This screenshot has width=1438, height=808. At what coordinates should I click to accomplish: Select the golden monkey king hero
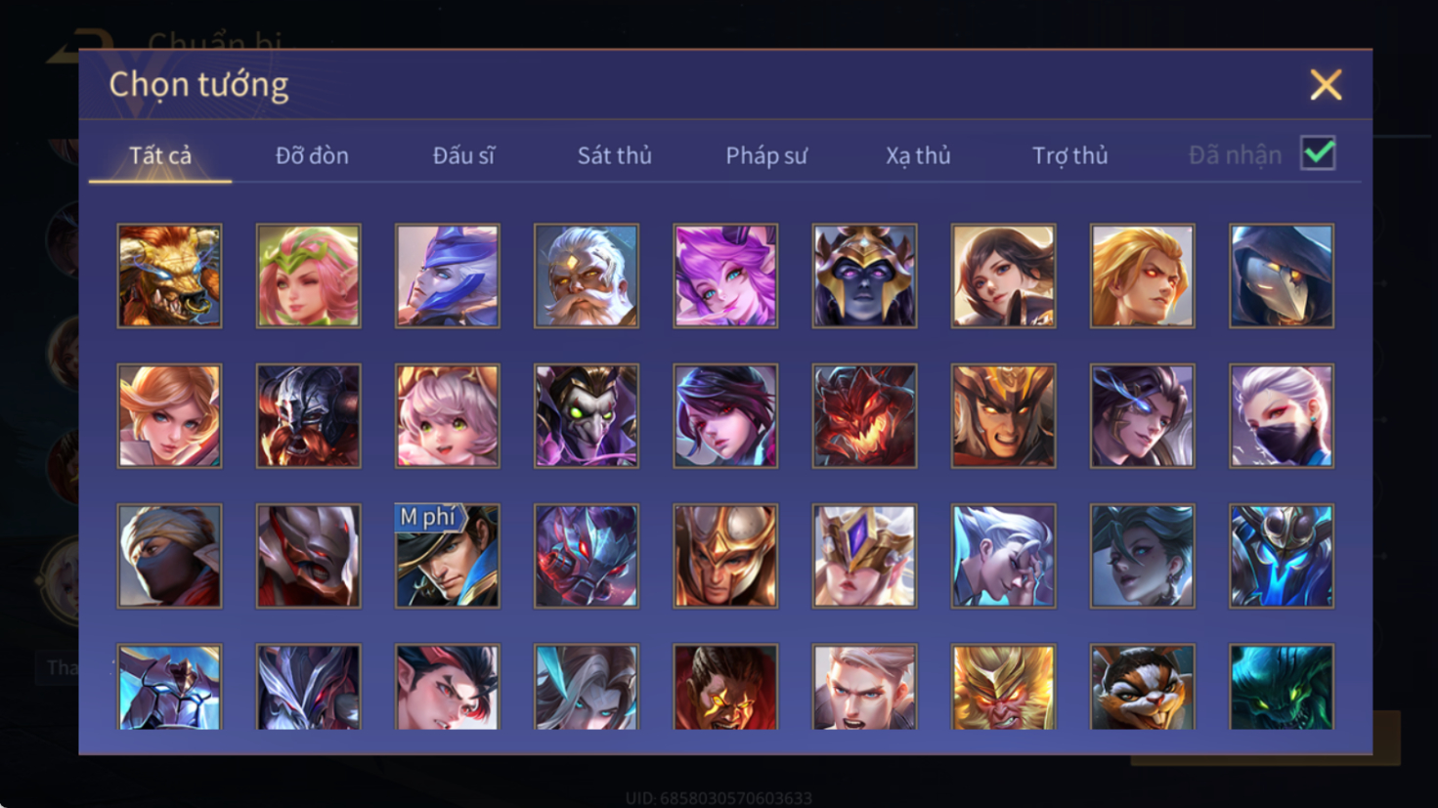(1003, 687)
